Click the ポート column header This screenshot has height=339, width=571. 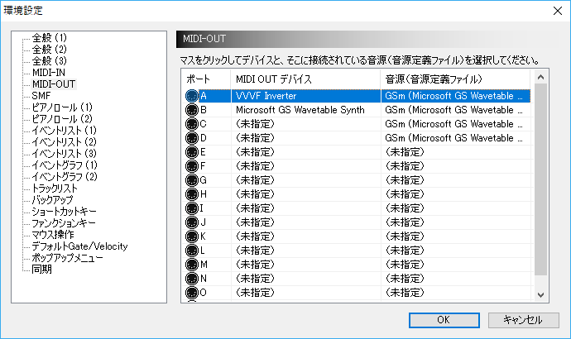click(206, 79)
